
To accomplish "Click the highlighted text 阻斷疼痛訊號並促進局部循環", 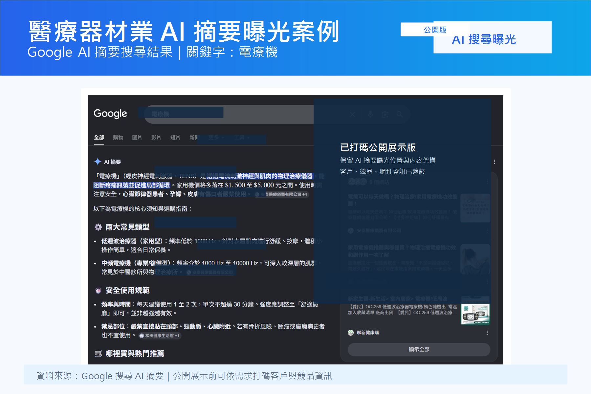I will [132, 185].
